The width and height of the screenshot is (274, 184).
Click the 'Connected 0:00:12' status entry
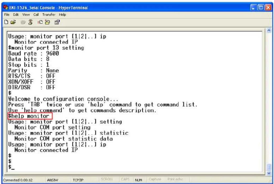click(x=18, y=180)
